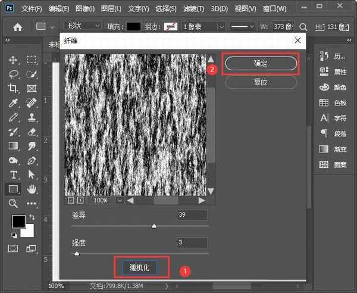Select the Crop tool

pos(13,88)
